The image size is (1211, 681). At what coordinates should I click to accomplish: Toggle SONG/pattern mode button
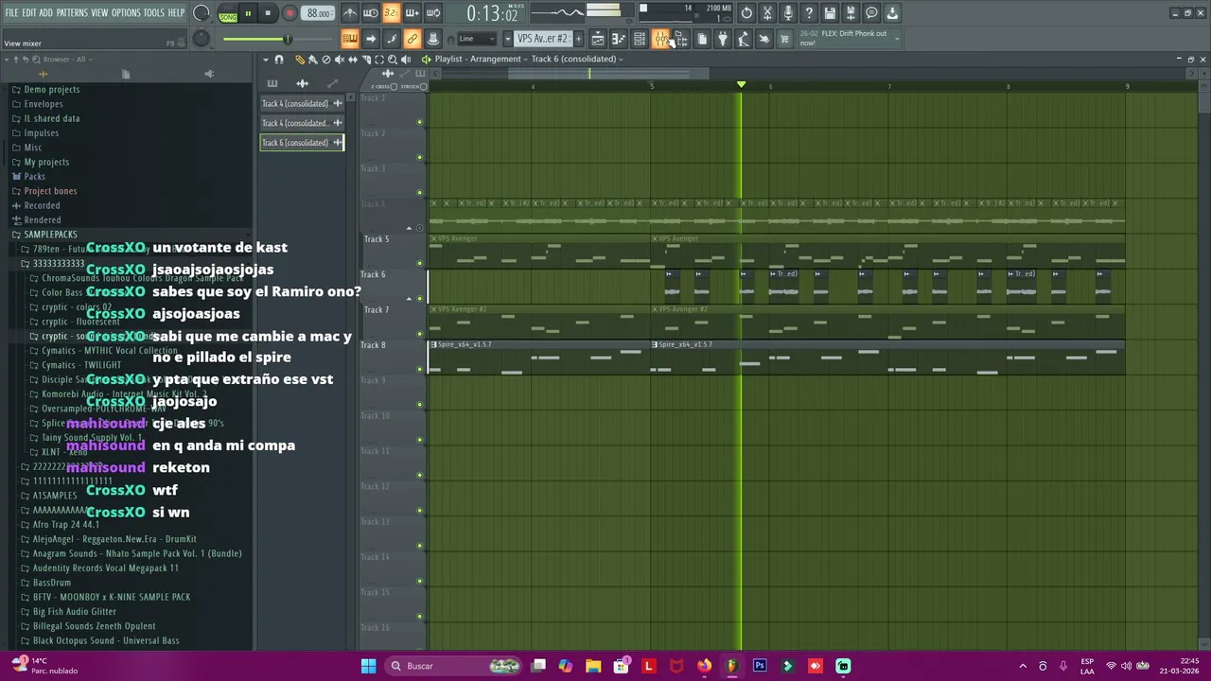[228, 14]
